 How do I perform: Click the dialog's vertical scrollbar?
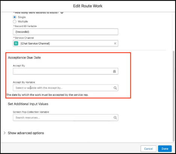(x=174, y=96)
